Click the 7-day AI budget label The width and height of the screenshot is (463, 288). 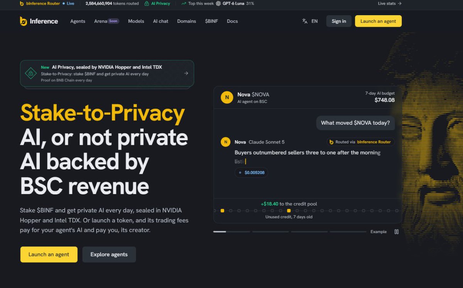(x=380, y=93)
